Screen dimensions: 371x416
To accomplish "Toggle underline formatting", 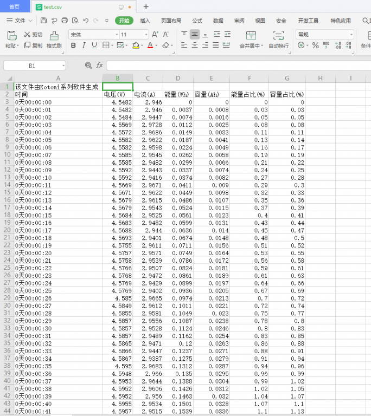I will (94, 45).
